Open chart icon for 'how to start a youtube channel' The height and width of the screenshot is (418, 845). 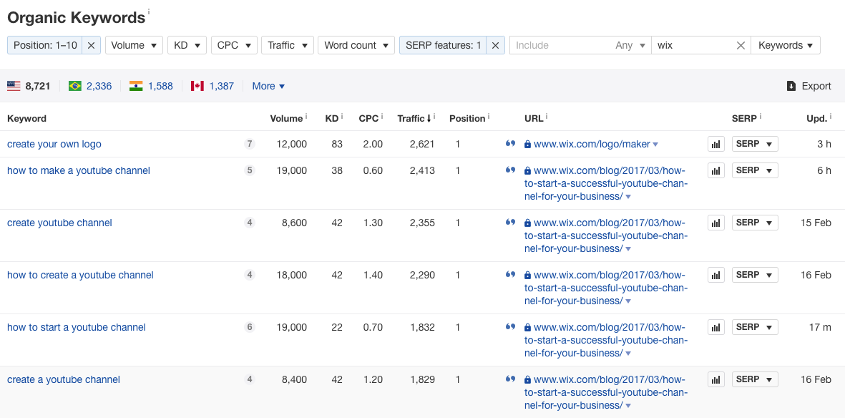pyautogui.click(x=715, y=327)
